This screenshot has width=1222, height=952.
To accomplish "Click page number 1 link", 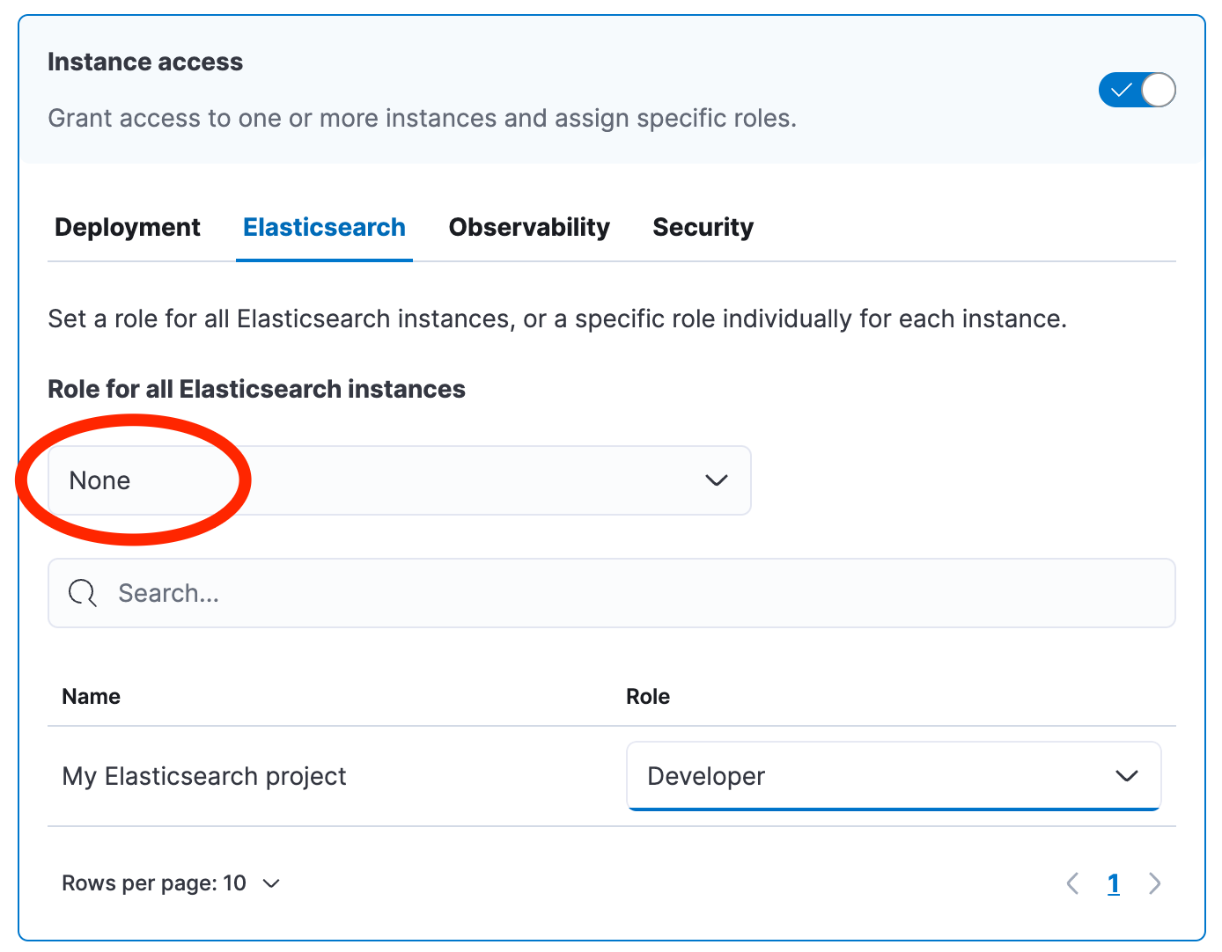I will tap(1114, 883).
